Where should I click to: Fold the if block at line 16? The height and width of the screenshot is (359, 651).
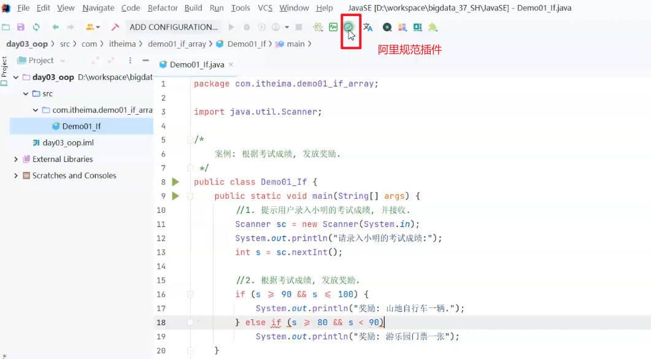click(190, 294)
